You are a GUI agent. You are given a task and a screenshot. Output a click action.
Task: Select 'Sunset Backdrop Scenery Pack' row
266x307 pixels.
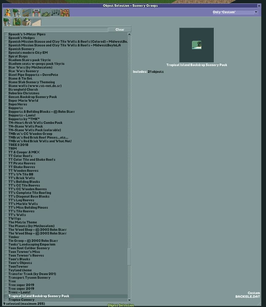tap(66, 97)
